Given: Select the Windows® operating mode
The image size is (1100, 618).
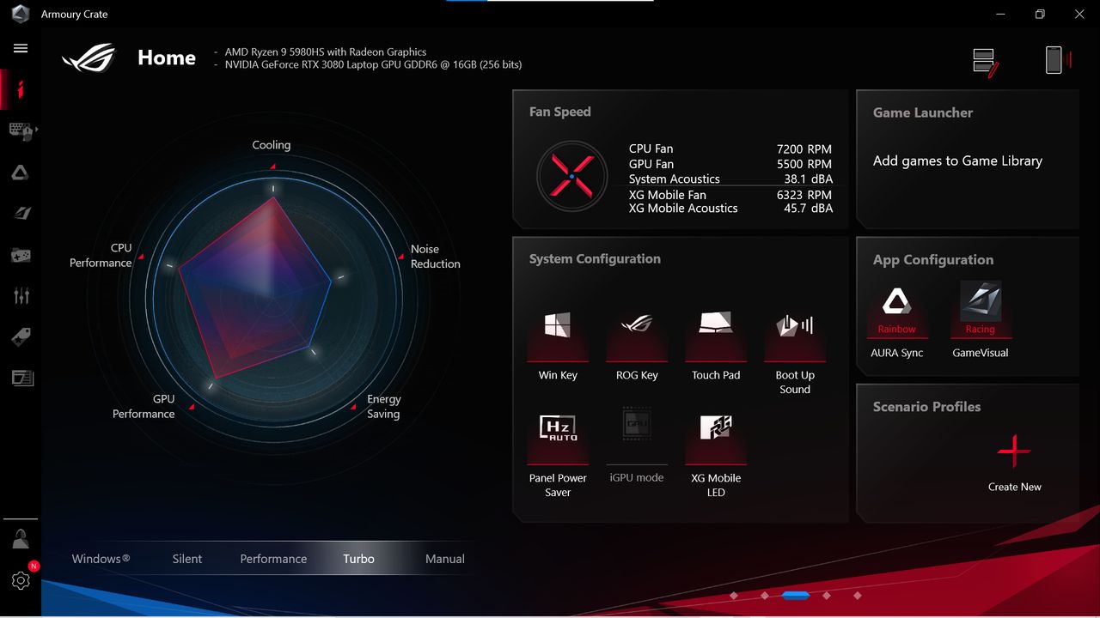Looking at the screenshot, I should pos(101,559).
